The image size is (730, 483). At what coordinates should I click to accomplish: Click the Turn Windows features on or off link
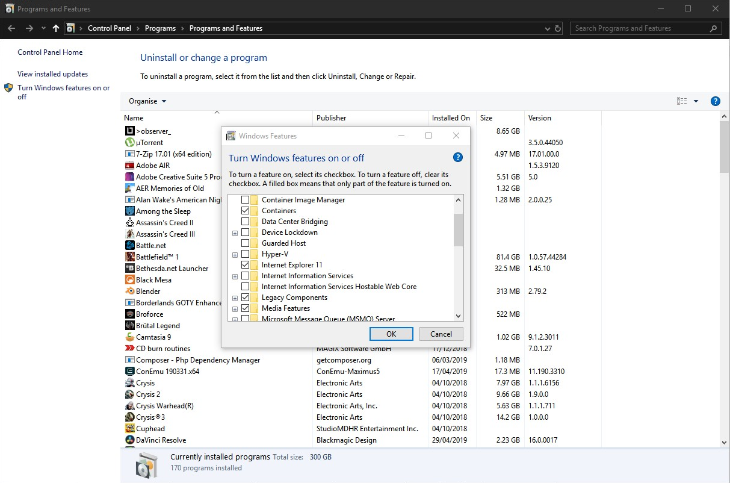point(64,92)
